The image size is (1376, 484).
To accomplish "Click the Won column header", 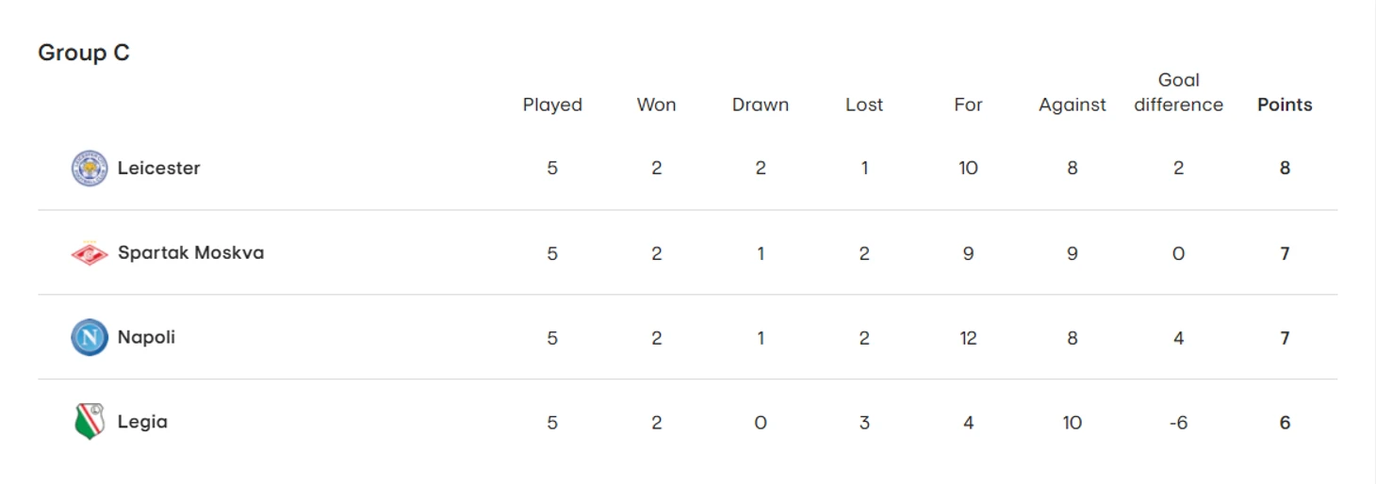I will tap(656, 105).
